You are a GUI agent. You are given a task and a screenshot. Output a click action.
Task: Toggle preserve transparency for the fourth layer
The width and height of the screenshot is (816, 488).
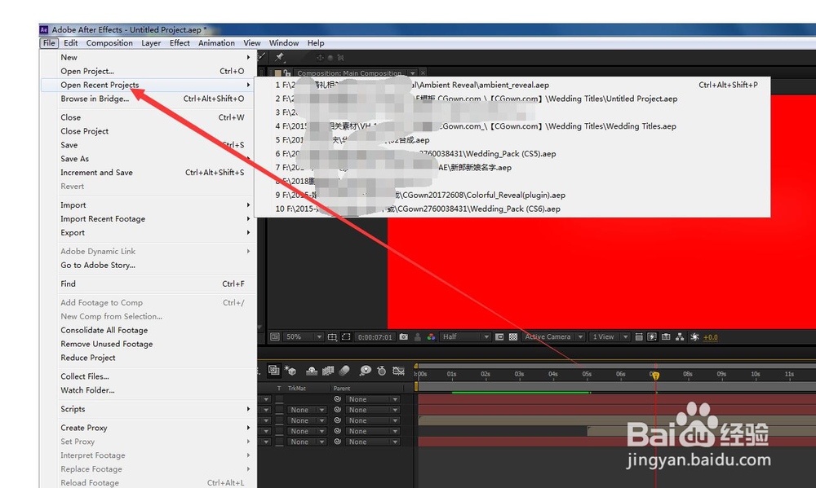279,431
